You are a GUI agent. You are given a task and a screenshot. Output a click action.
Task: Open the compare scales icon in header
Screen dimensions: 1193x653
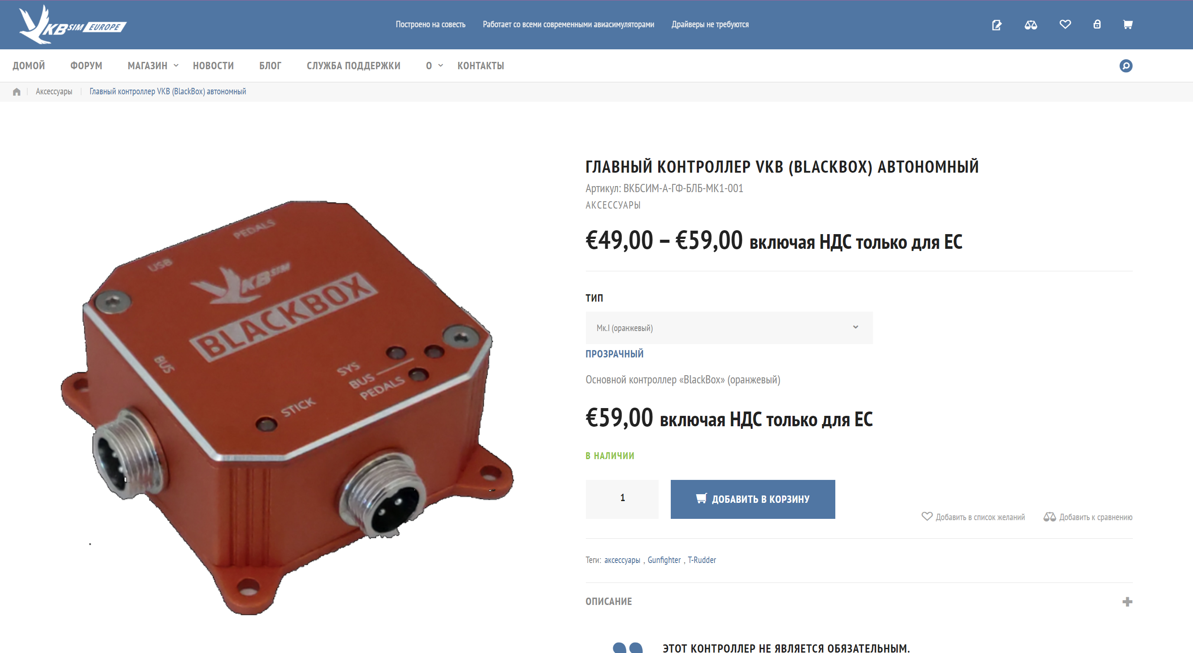tap(1031, 25)
